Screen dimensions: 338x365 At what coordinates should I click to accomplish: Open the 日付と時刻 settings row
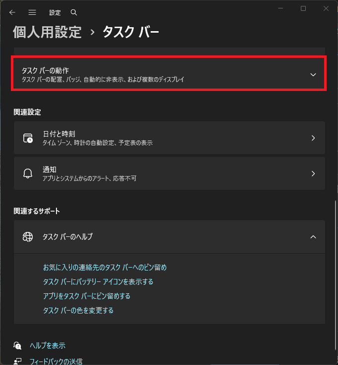click(169, 138)
